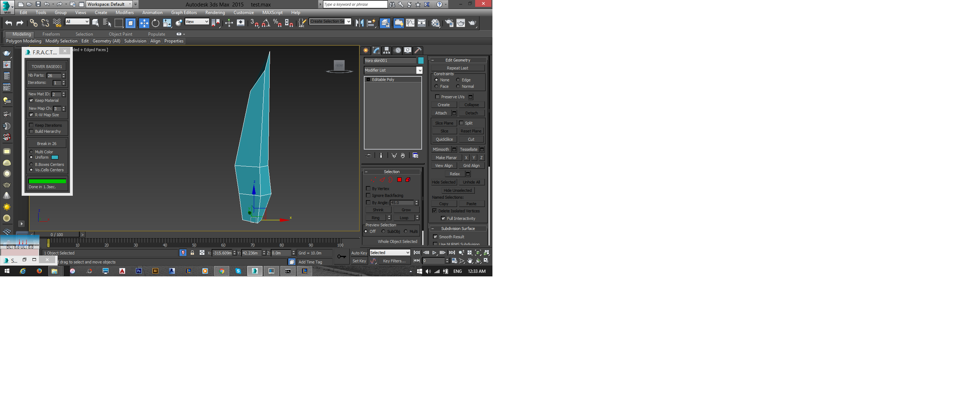
Task: Switch to Hierarchy command panel
Action: point(387,50)
